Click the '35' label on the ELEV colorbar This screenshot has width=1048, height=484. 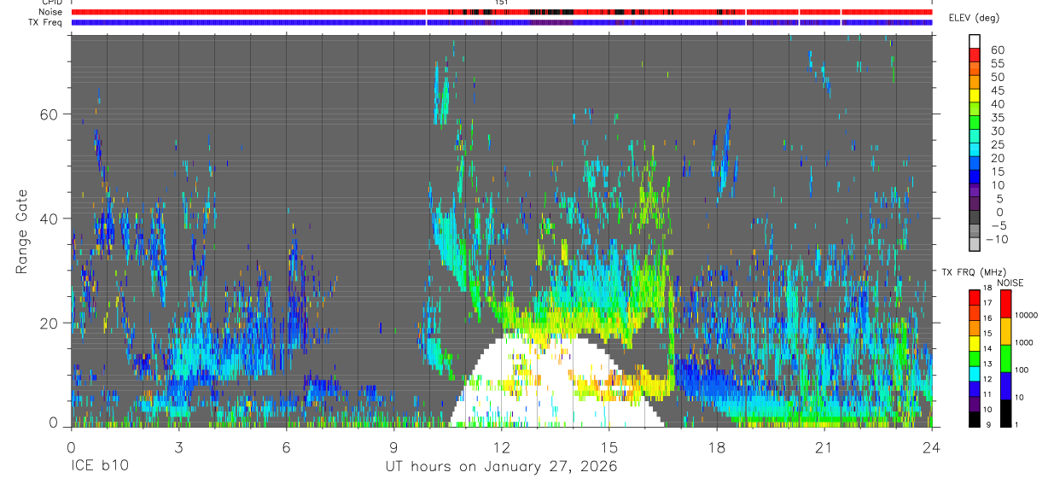[x=998, y=117]
